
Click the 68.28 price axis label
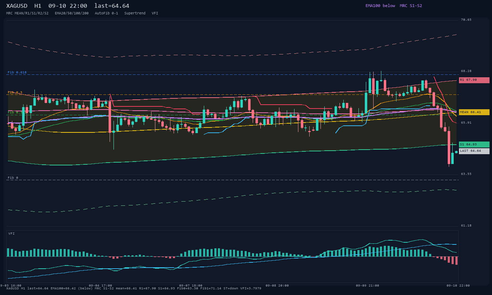466,71
